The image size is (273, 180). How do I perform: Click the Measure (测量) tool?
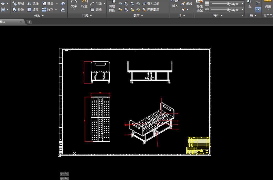tap(268, 4)
